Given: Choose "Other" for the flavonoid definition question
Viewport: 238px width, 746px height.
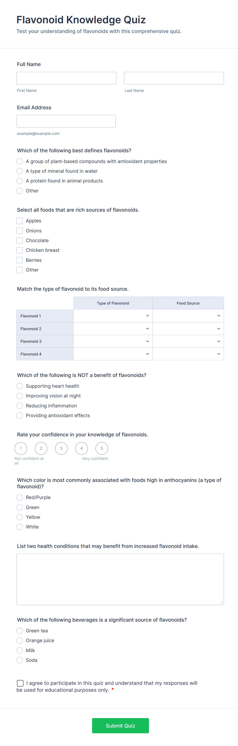Looking at the screenshot, I should (x=19, y=191).
